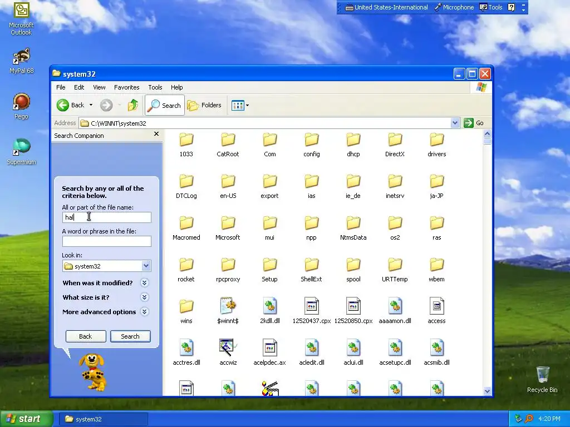Open the Tools menu in Explorer
The image size is (570, 427).
pos(155,87)
